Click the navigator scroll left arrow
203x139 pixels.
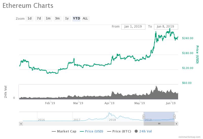click(21, 124)
